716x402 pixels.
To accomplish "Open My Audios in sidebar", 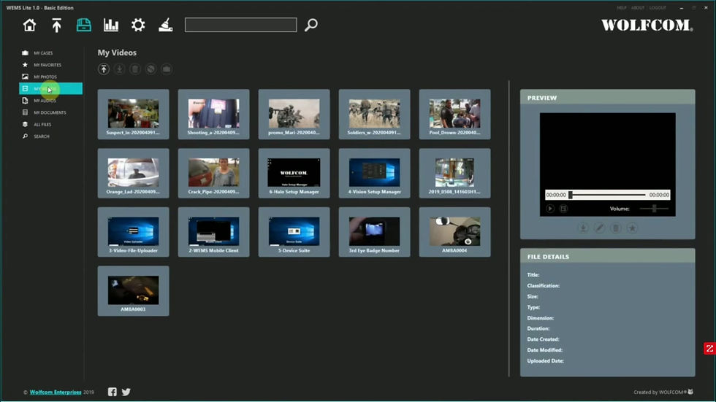I will [x=45, y=100].
